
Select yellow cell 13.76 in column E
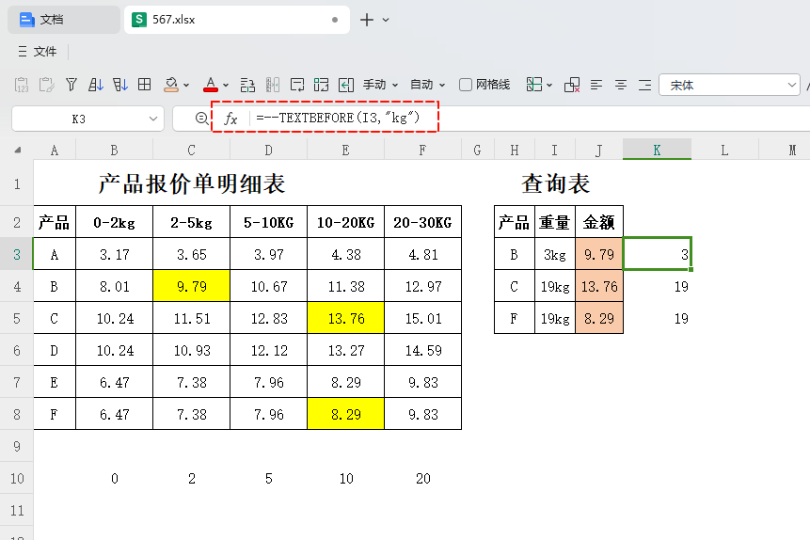point(345,318)
